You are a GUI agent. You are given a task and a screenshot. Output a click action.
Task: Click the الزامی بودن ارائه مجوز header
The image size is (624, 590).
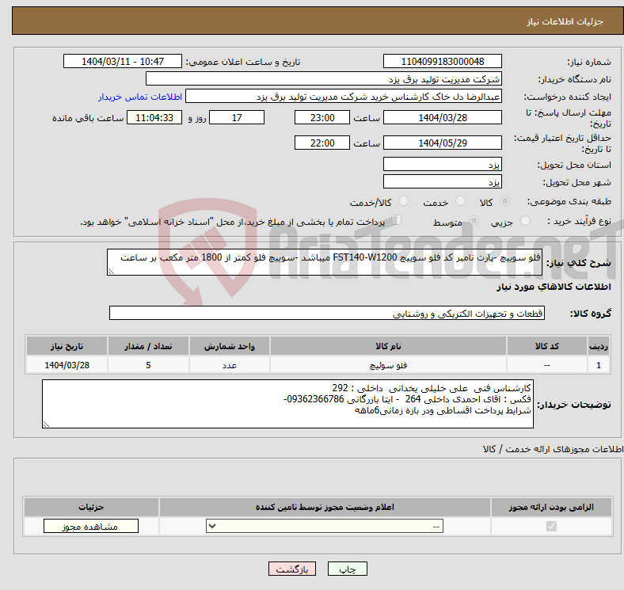(x=551, y=507)
